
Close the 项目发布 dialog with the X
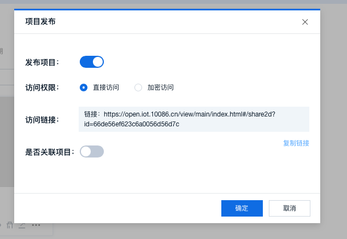305,22
